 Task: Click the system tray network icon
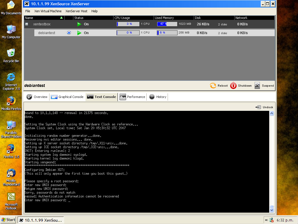point(272,220)
